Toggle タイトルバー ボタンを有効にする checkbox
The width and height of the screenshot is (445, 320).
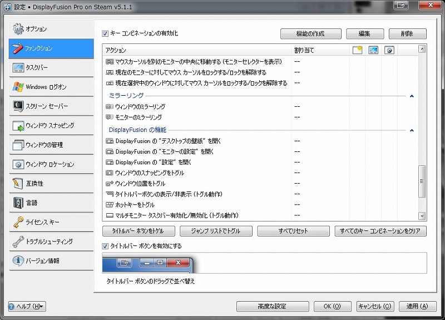(105, 246)
